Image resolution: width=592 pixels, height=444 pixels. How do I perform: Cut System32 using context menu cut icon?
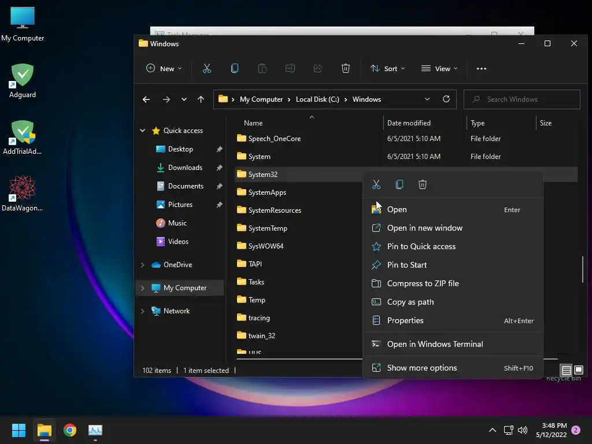tap(376, 184)
